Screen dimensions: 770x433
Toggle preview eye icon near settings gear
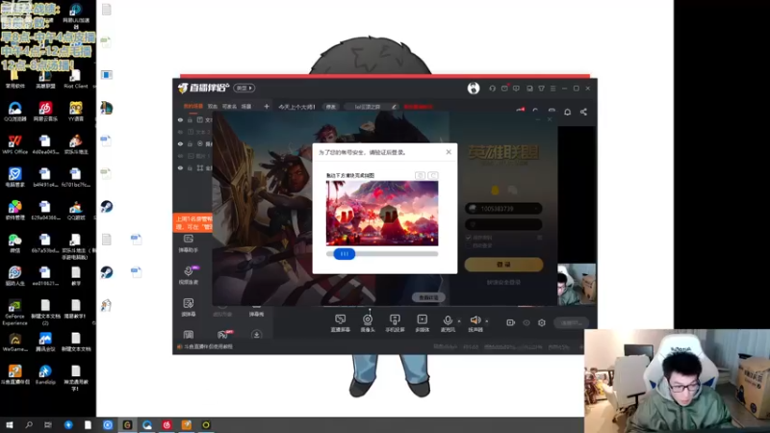tap(526, 322)
